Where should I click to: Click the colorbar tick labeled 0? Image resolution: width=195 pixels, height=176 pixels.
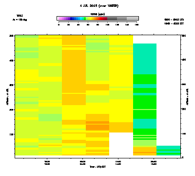[x=58, y=24]
